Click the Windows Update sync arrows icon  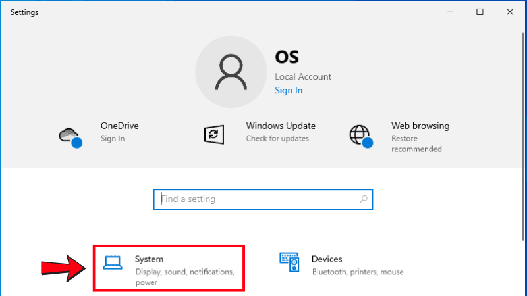click(214, 134)
